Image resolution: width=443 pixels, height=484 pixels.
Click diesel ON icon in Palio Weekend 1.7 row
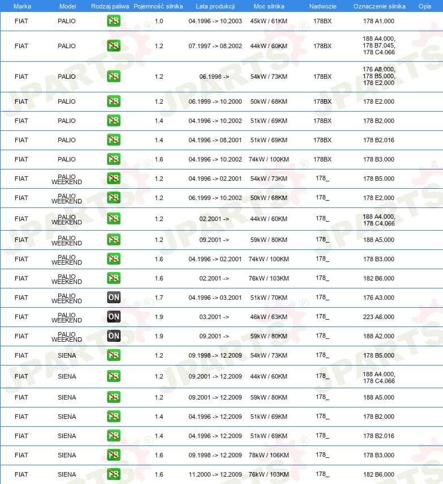113,297
